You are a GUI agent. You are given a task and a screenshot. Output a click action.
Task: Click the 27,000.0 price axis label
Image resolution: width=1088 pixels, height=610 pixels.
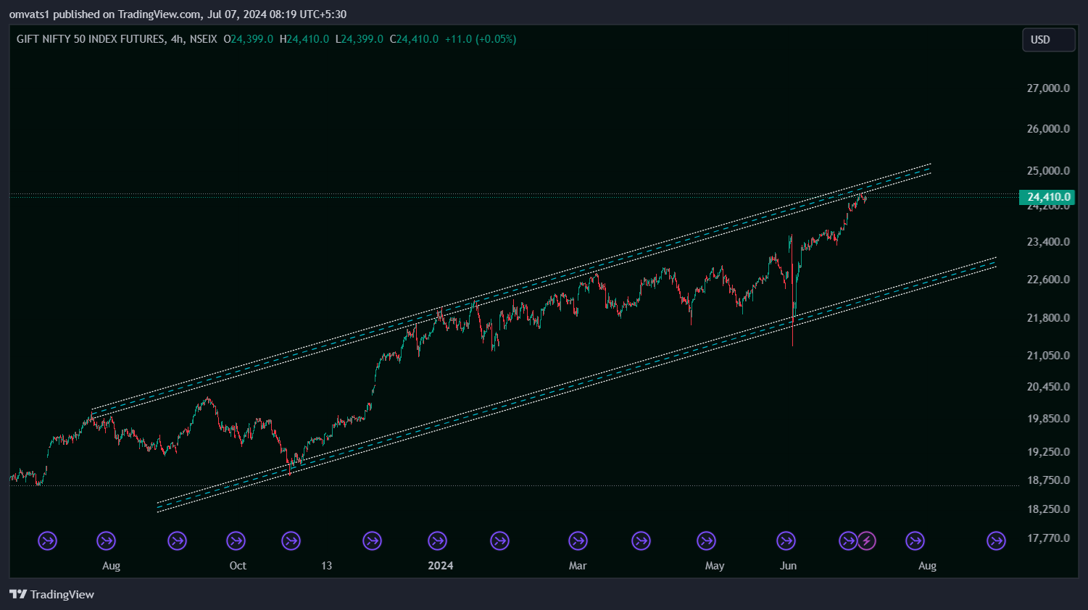1048,88
